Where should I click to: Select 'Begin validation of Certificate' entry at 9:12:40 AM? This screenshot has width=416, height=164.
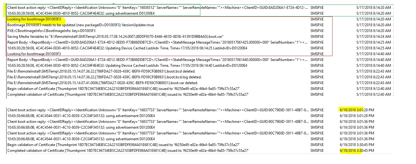[123, 89]
